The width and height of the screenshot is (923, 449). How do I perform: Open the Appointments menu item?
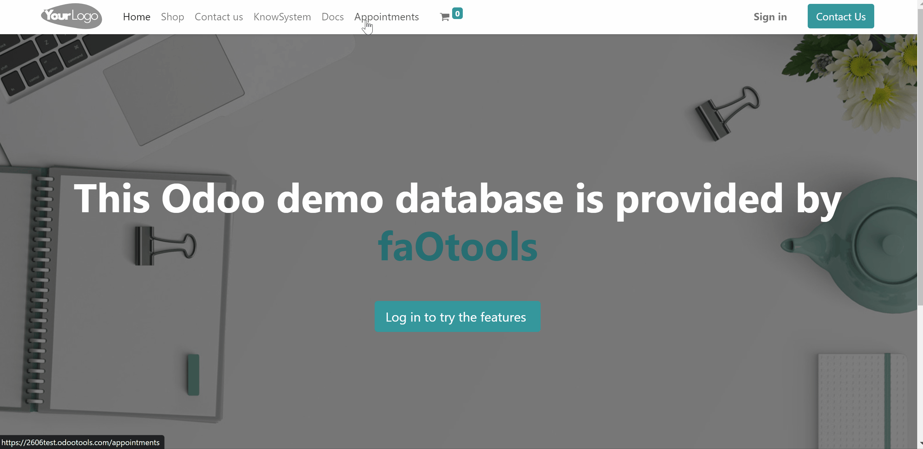pyautogui.click(x=386, y=17)
